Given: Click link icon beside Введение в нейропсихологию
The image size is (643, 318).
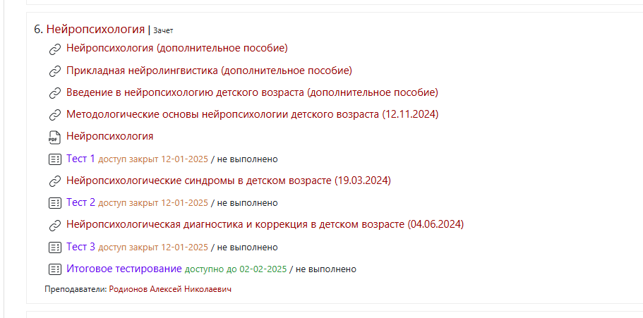Looking at the screenshot, I should [54, 93].
